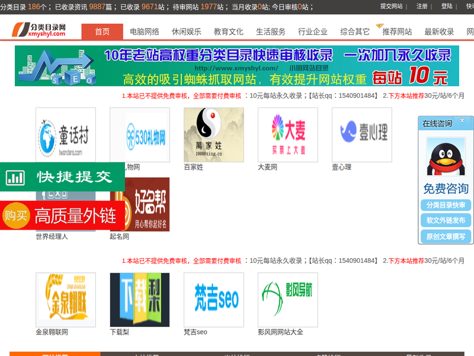Click 起名网 text link
The image size is (474, 356).
click(120, 236)
